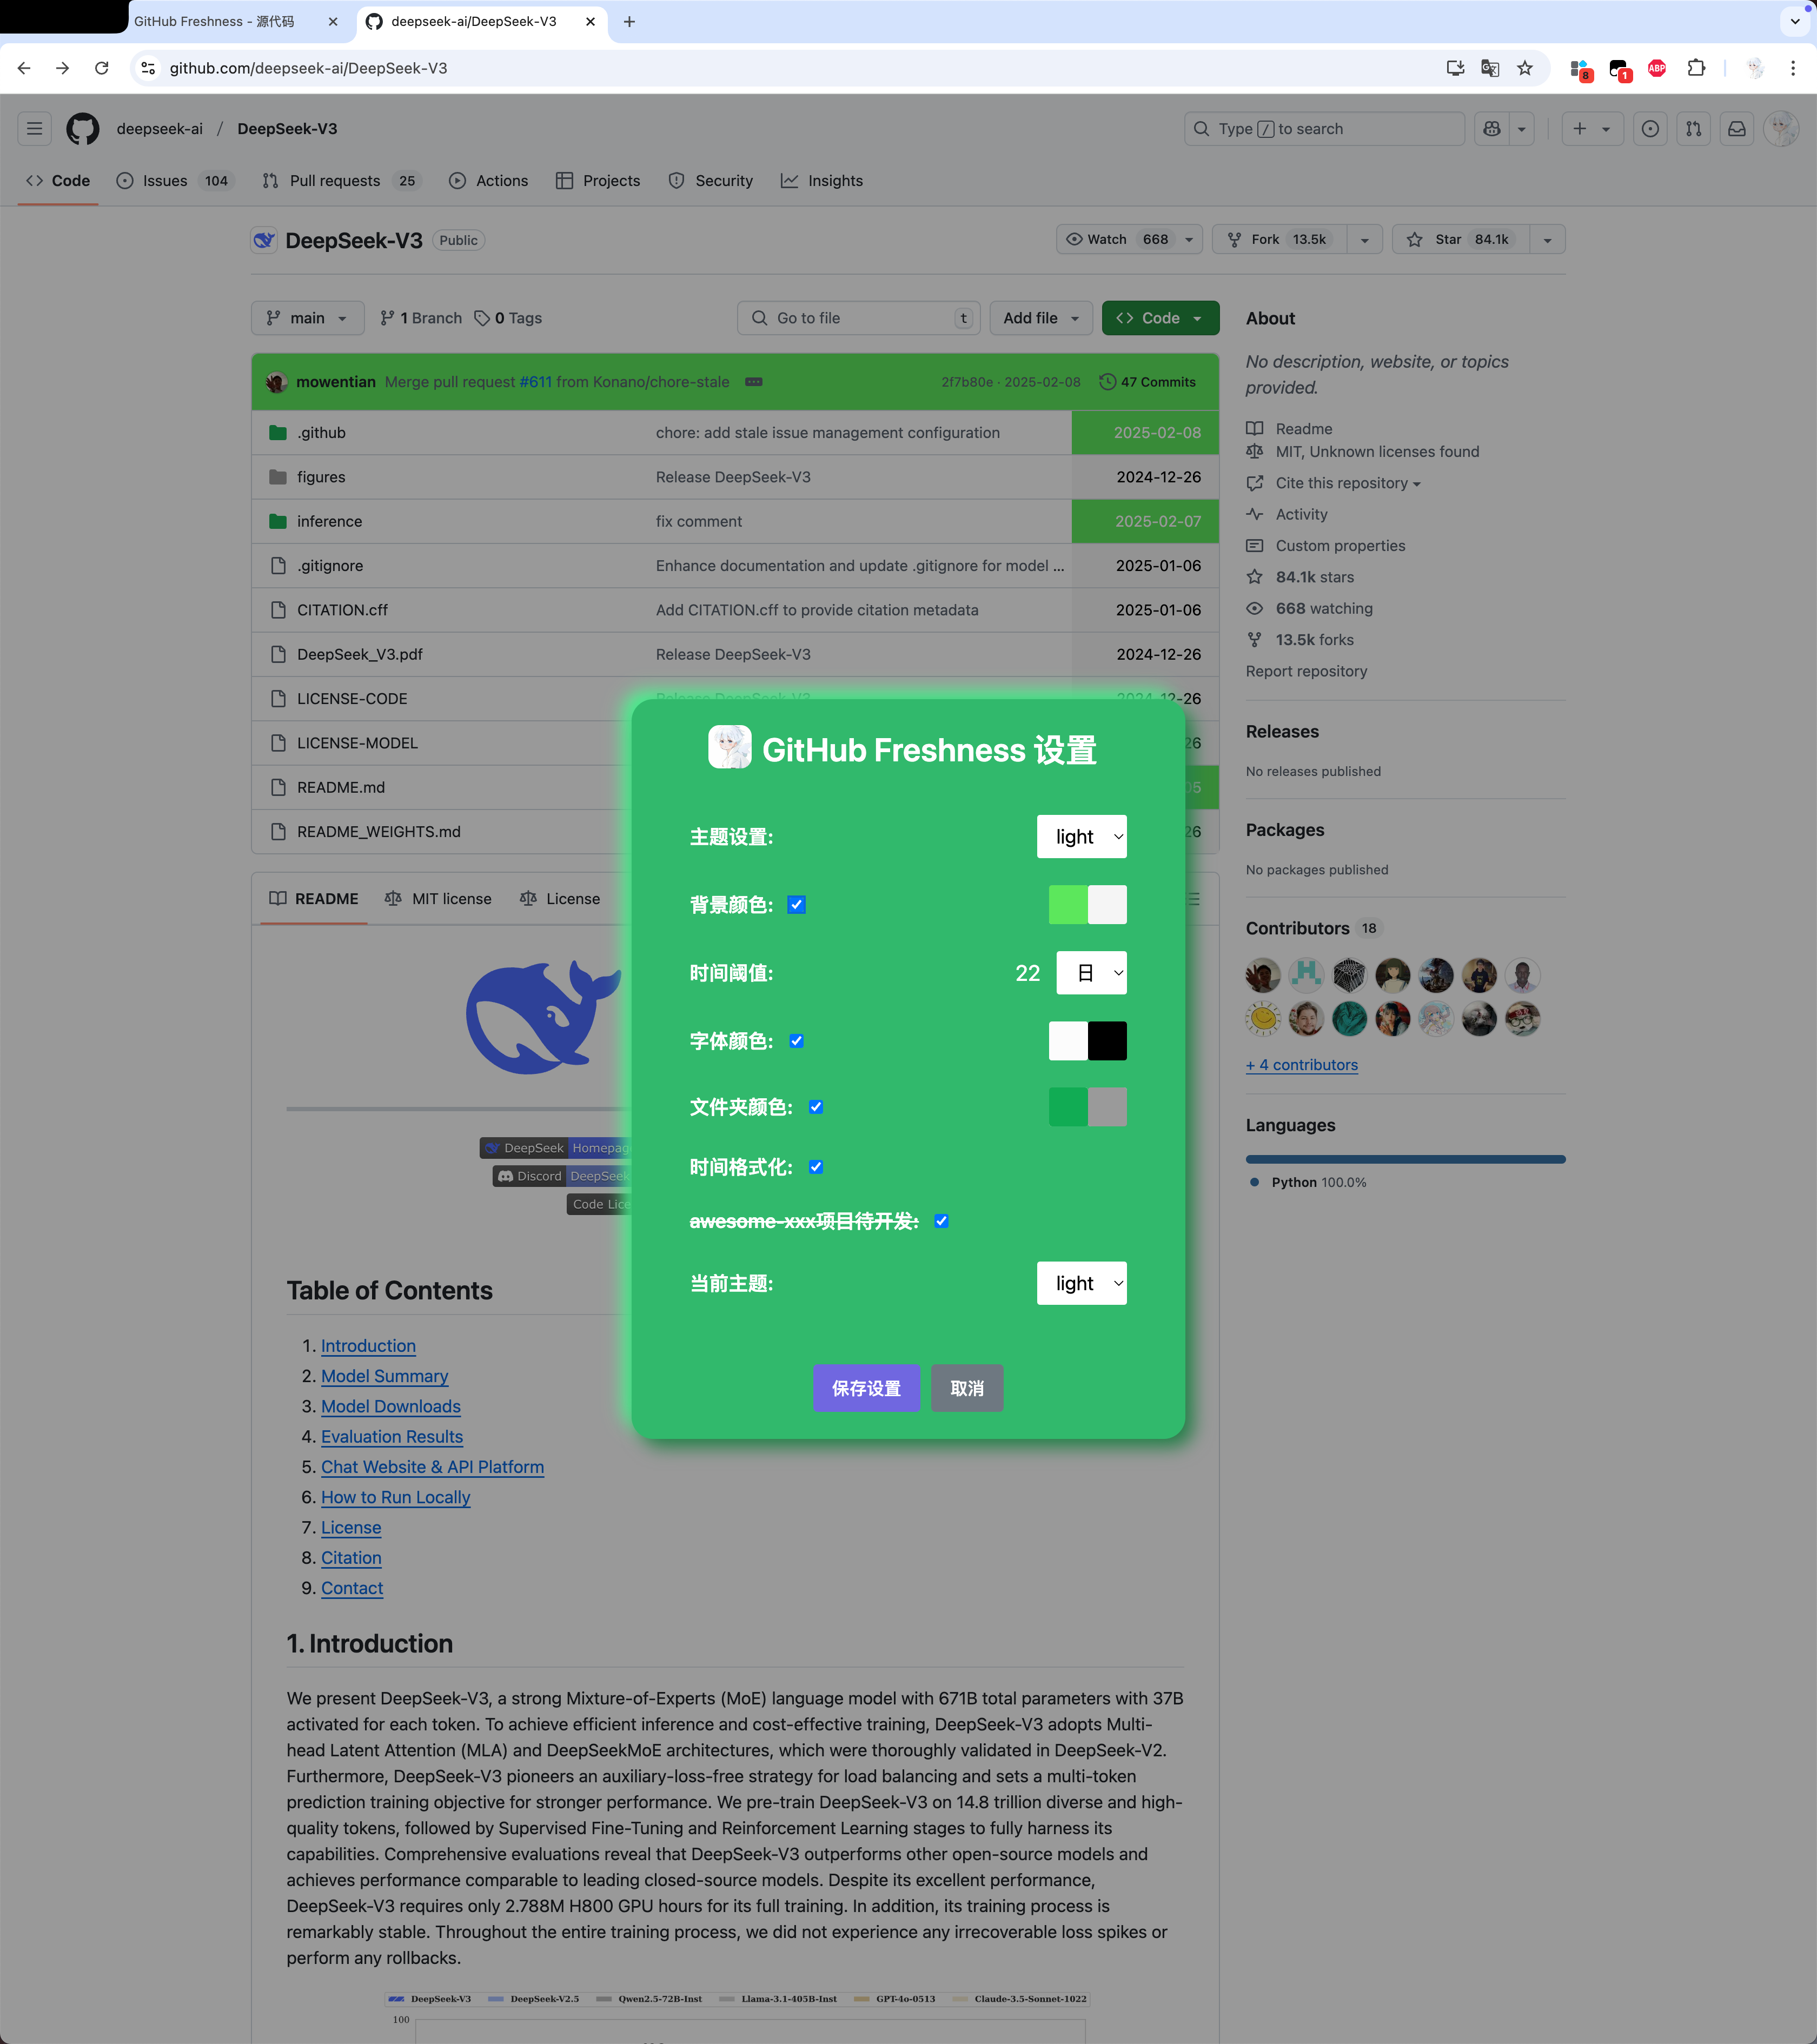The height and width of the screenshot is (2044, 1817).
Task: Pick the black 字体颜色 swatch
Action: [1107, 1041]
